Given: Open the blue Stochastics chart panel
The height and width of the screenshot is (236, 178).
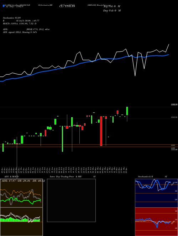Looking at the screenshot, I should coord(156,193).
